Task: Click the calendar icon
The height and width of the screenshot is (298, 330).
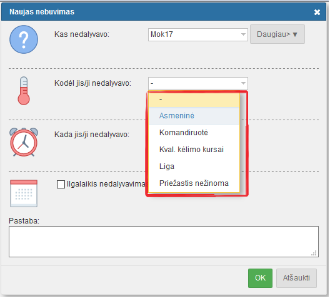Action: coord(24,193)
